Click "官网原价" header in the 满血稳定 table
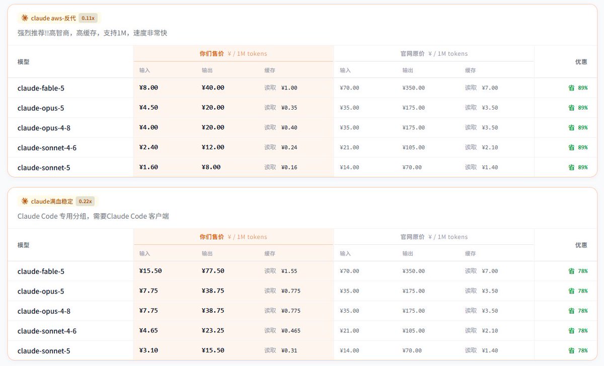The image size is (604, 366). [413, 237]
